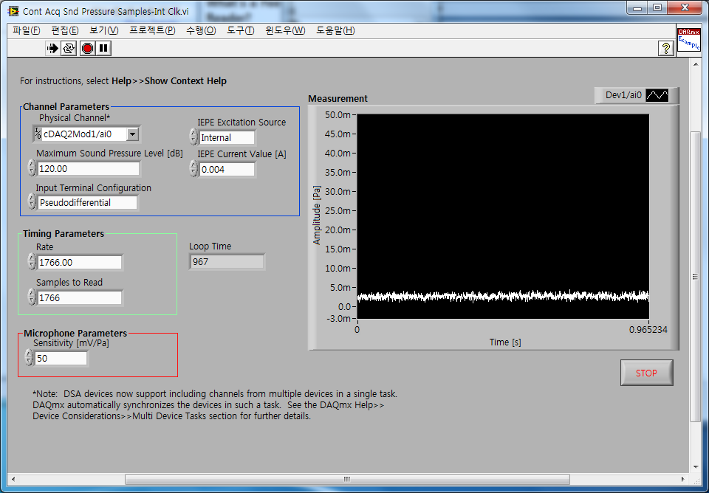Pause execution with the pause icon
Screen dimensions: 709x493
(x=103, y=49)
